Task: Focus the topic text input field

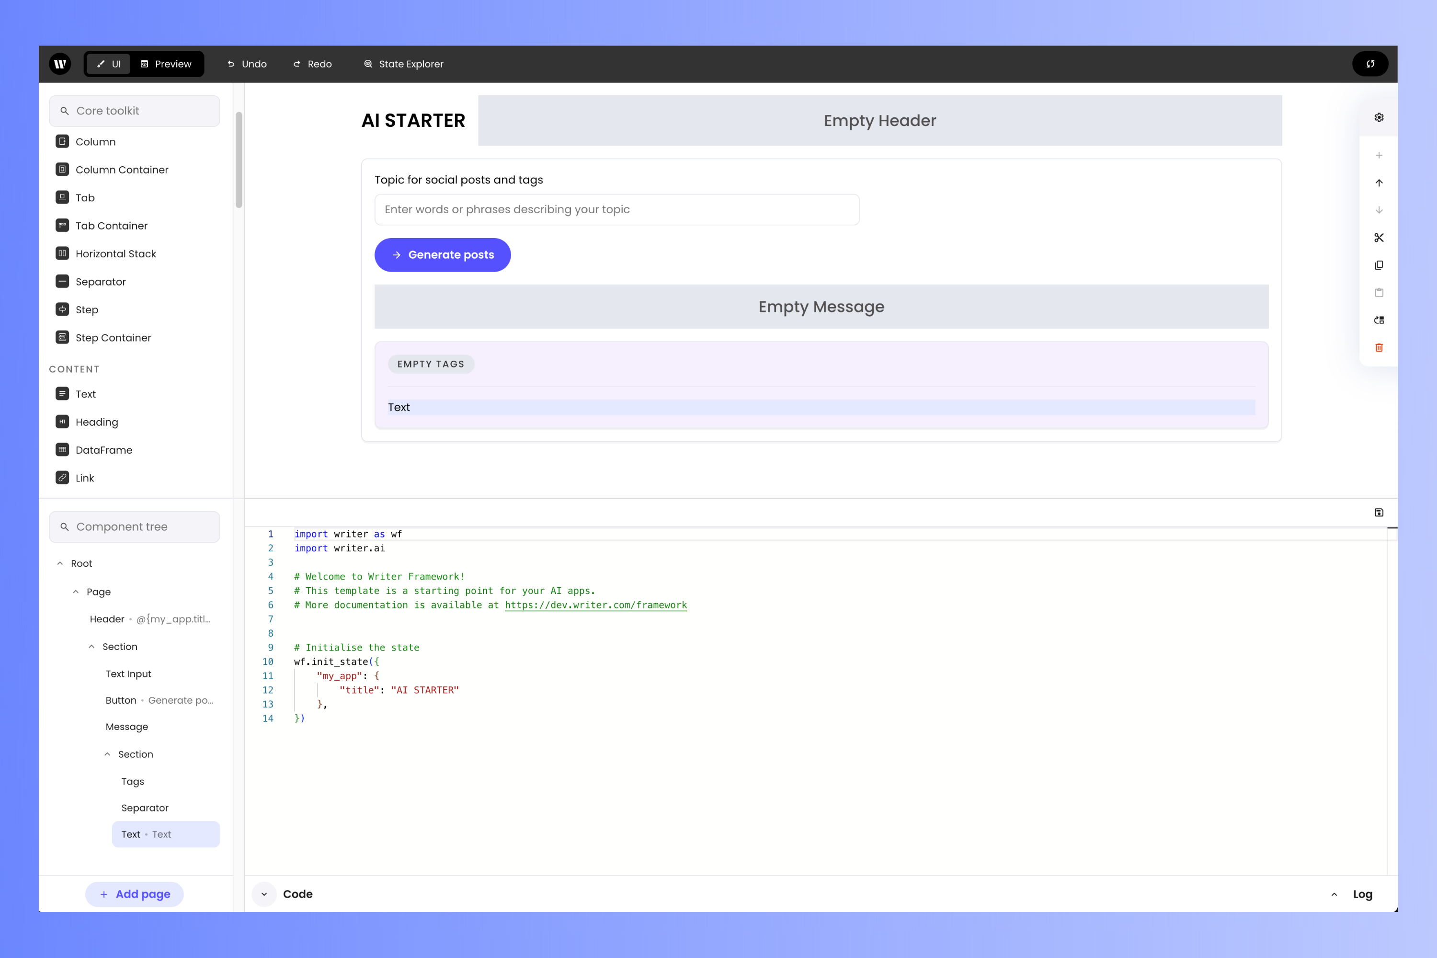Action: (617, 210)
